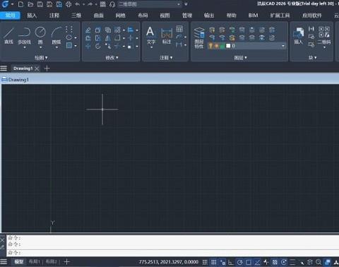Click the white layer color swatch
This screenshot has height=267, width=339.
click(228, 46)
